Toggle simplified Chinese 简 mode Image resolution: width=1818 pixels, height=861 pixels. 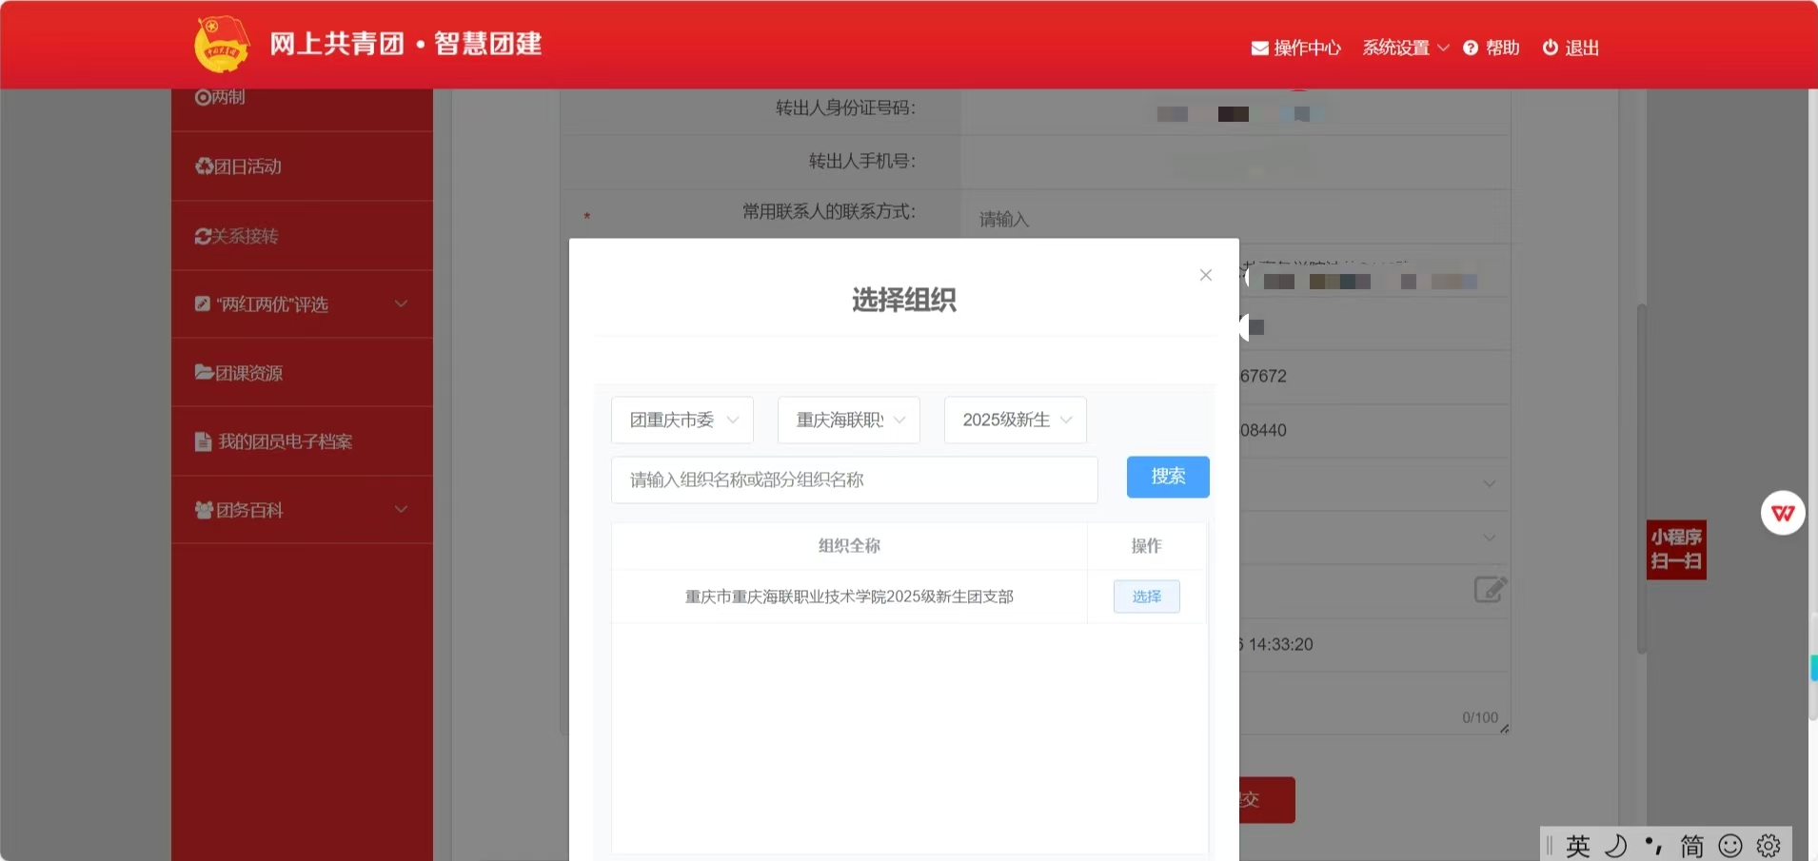[1692, 845]
